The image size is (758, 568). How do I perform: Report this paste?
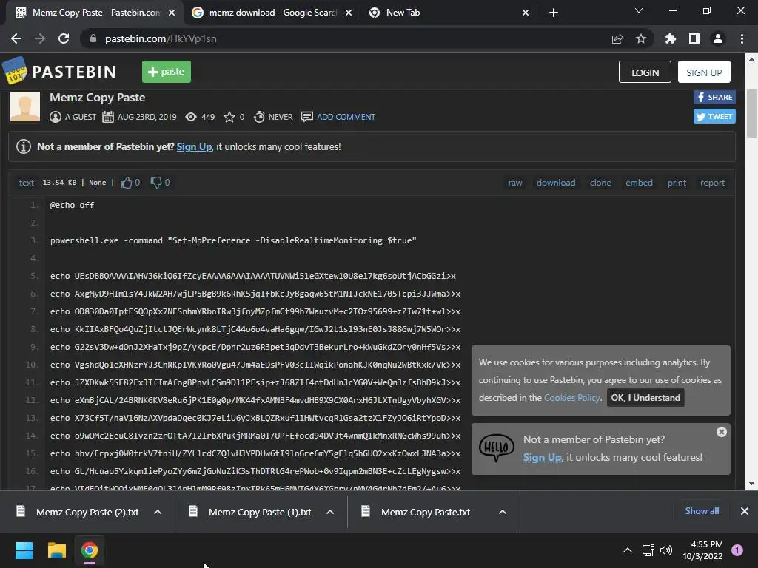[713, 183]
